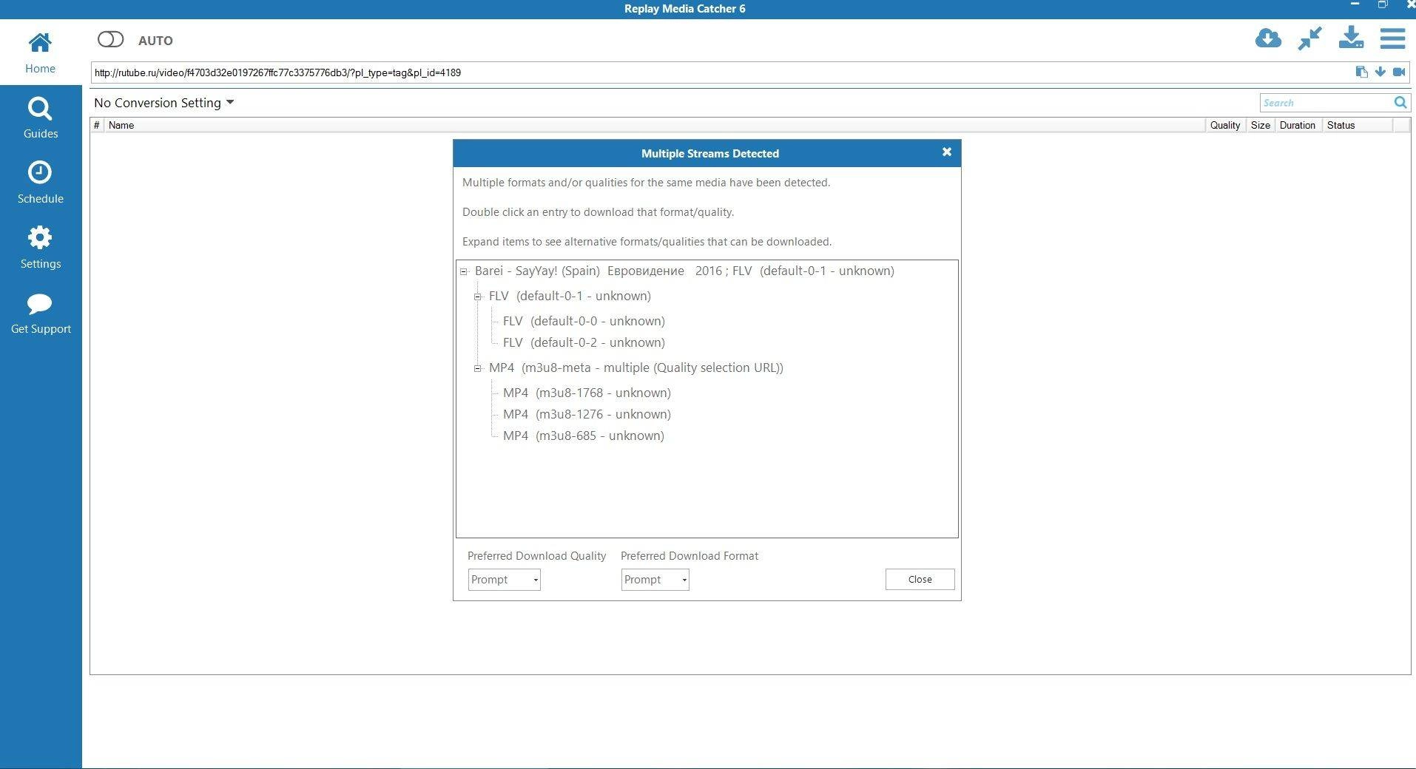Image resolution: width=1416 pixels, height=769 pixels.
Task: Click the search magnifier icon
Action: click(1400, 103)
